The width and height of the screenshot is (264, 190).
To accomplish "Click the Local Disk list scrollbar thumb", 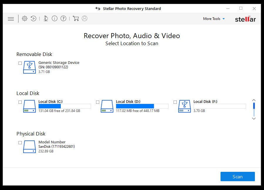I will tap(254, 106).
